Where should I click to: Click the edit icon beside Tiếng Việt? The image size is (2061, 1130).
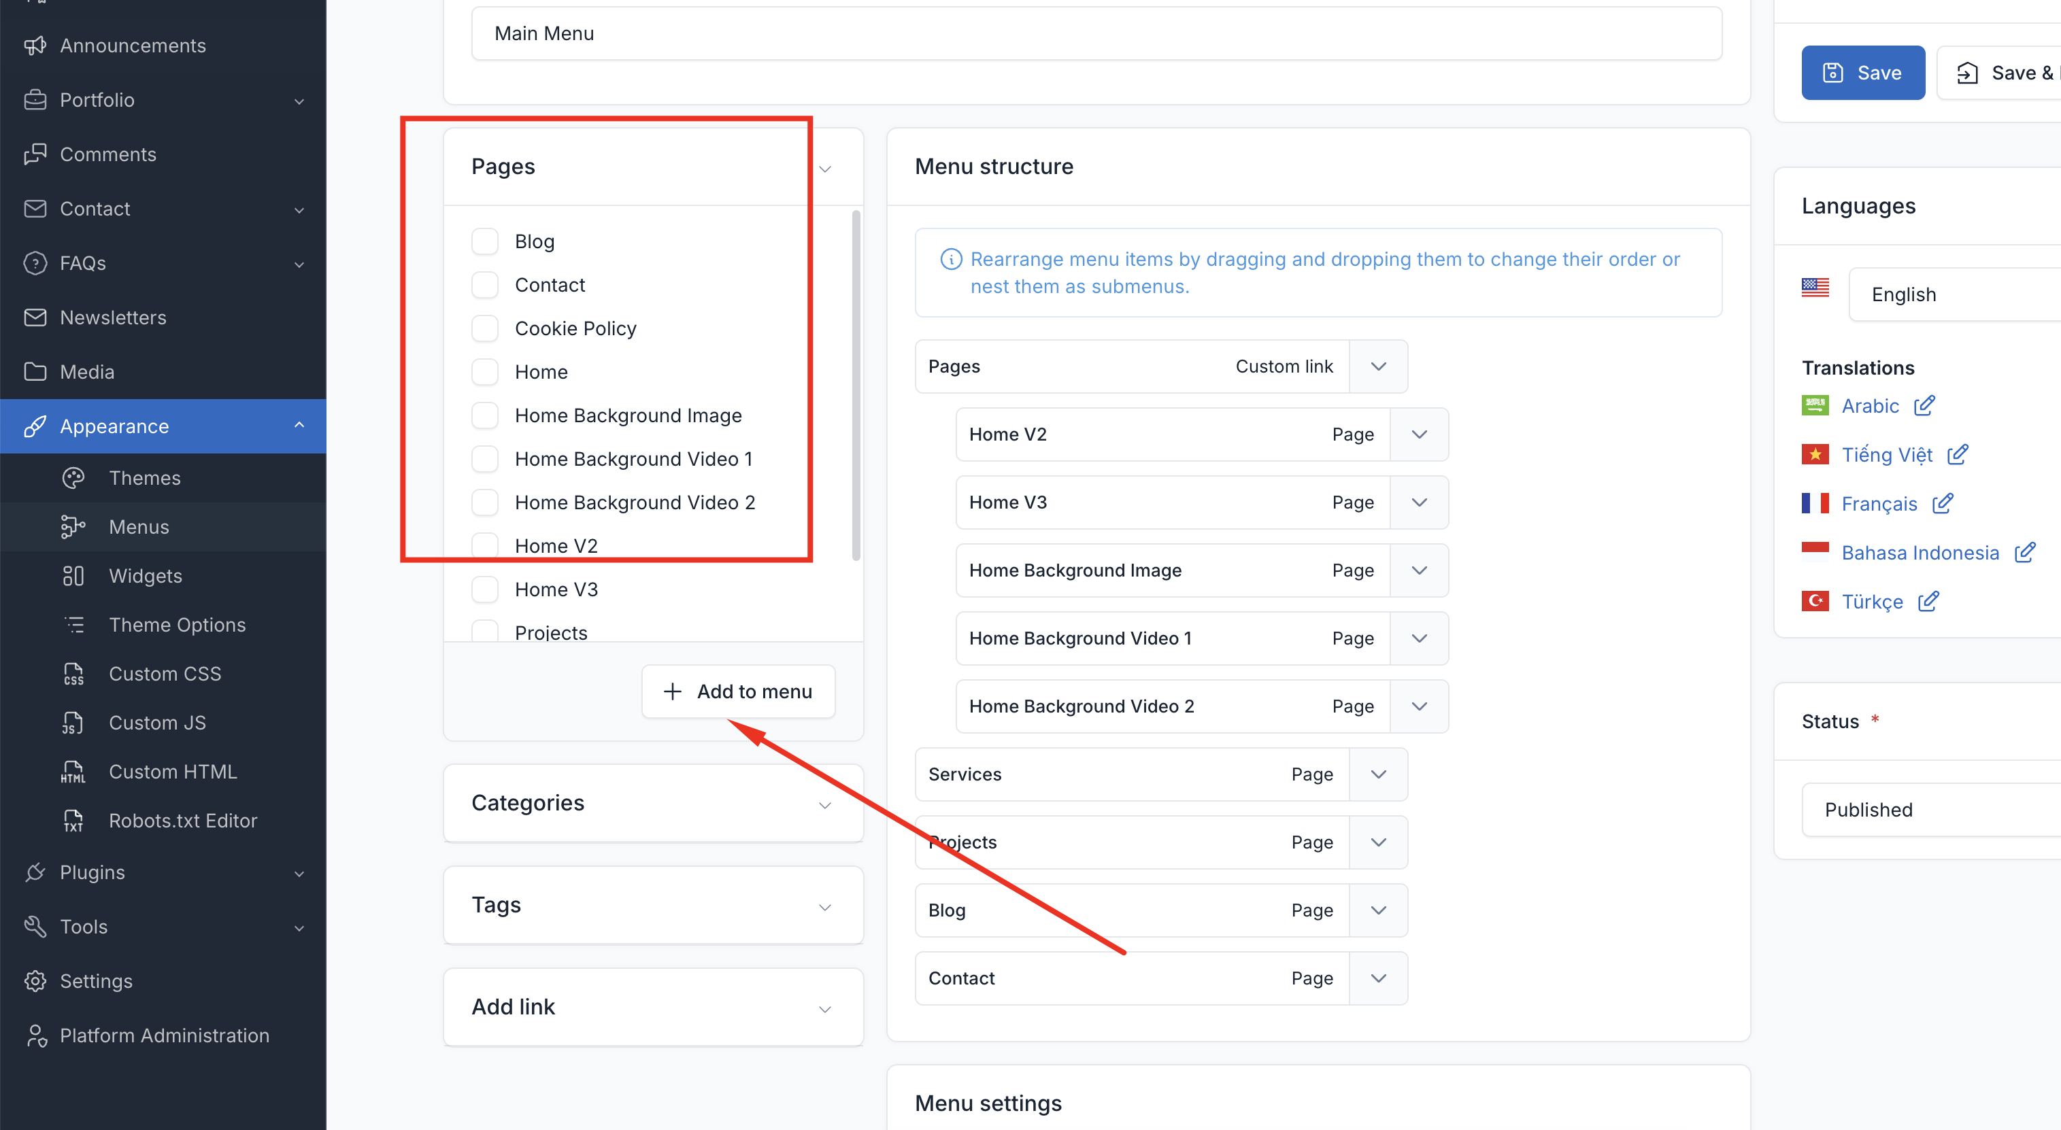tap(1957, 454)
